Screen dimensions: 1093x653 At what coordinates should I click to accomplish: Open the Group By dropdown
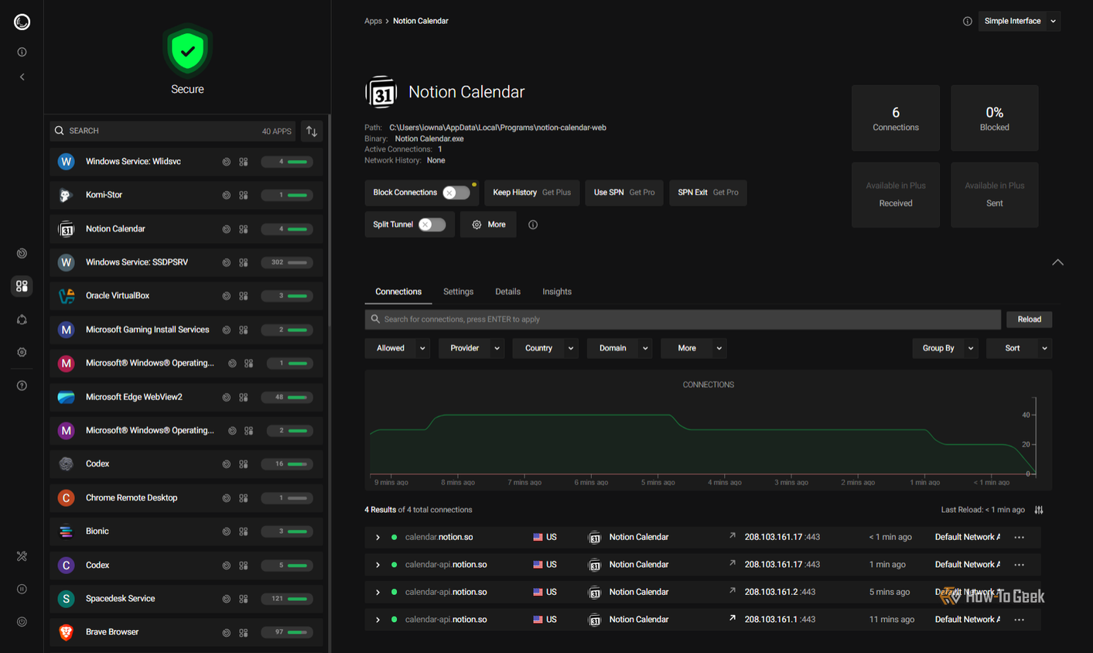coord(945,348)
